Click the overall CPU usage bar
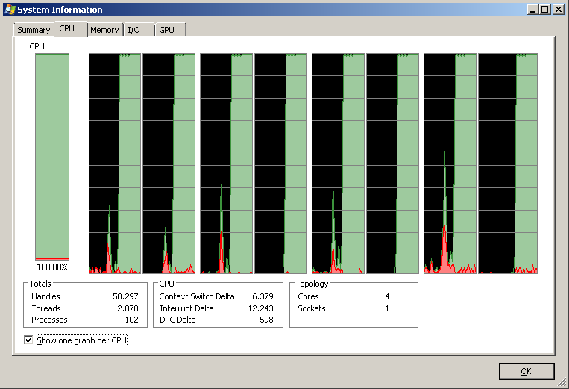569x389 pixels. tap(52, 157)
